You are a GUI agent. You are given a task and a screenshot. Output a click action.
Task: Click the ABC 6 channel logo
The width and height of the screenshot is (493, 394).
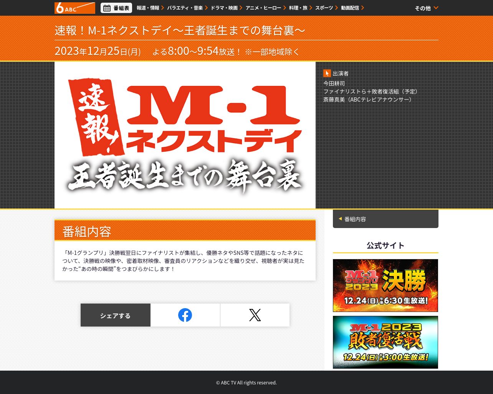coord(75,8)
